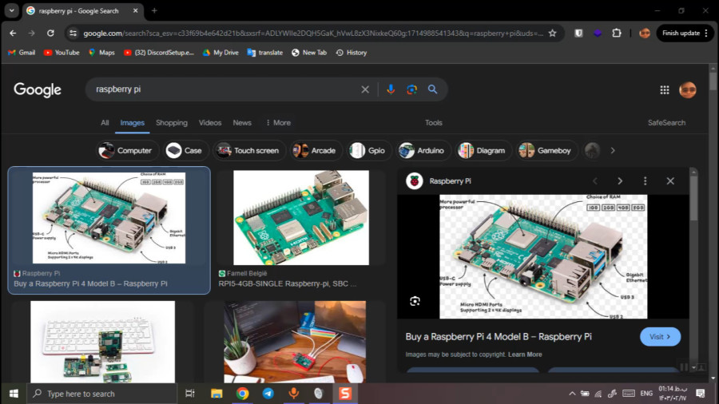Go back with the browser back arrow
The width and height of the screenshot is (719, 404).
click(13, 33)
